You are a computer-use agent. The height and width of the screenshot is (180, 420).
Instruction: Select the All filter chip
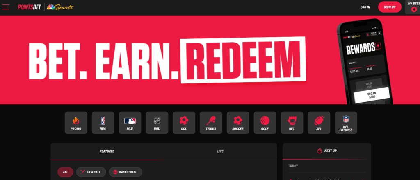pos(65,172)
